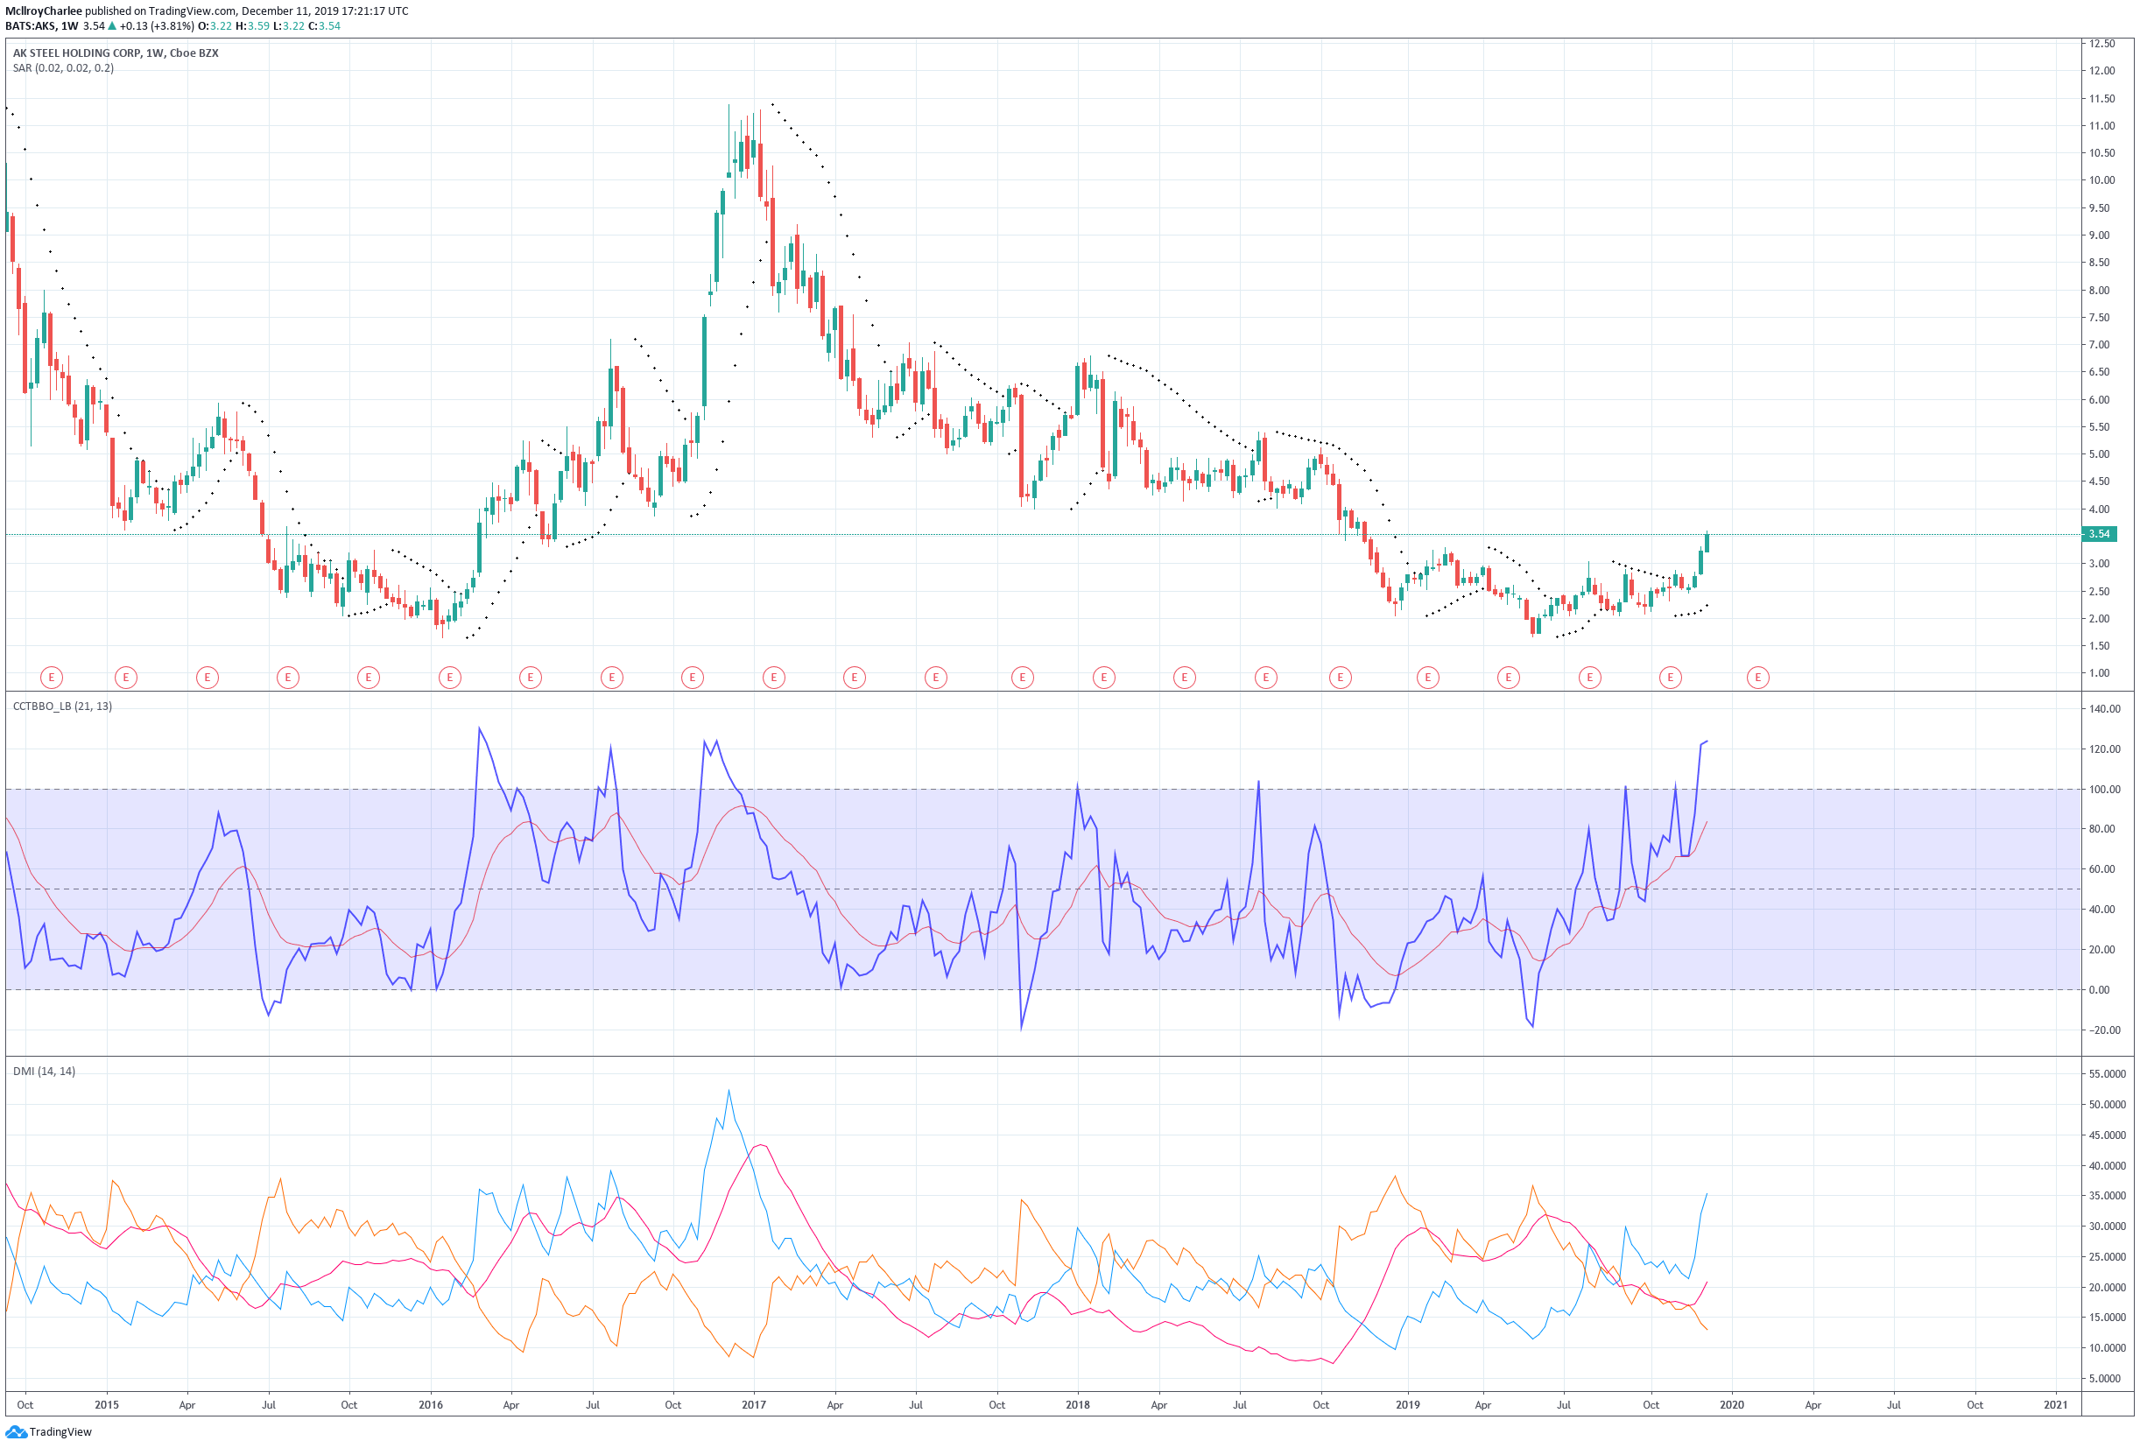This screenshot has height=1448, width=2140.
Task: Open the upcoming earnings marker after 2020
Action: pyautogui.click(x=1758, y=678)
